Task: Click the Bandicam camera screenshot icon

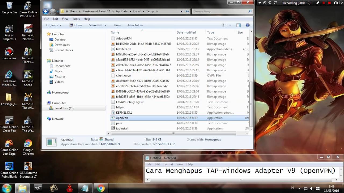Action: tap(336, 3)
